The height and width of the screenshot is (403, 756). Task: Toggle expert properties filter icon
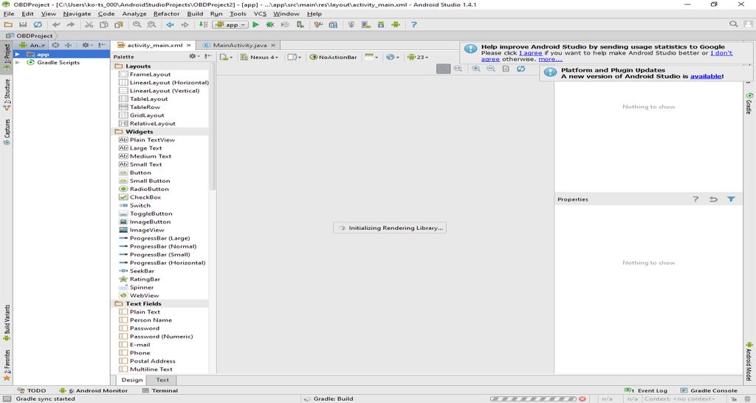click(x=731, y=199)
